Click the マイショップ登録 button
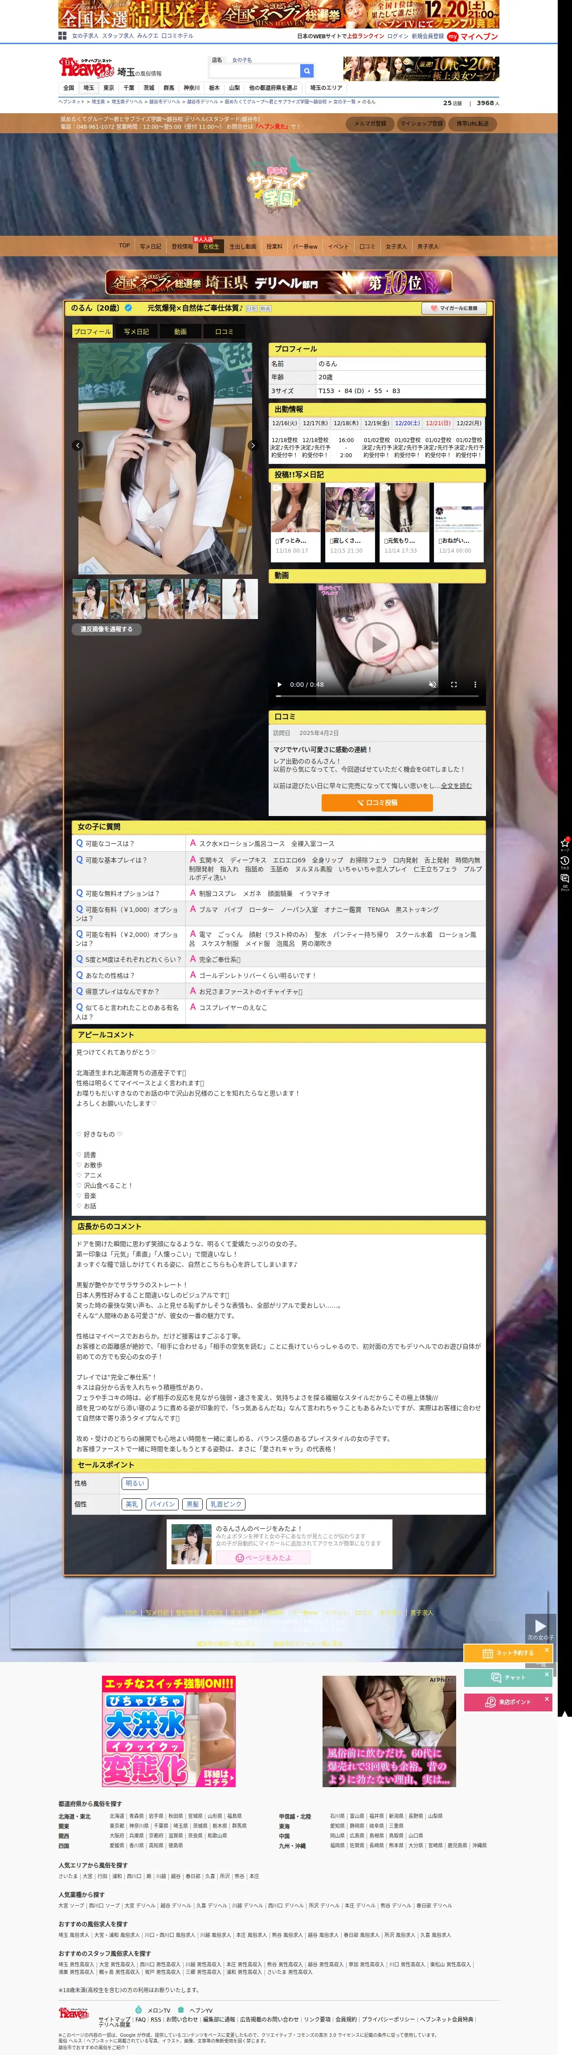Viewport: 572px width, 2055px height. (421, 123)
